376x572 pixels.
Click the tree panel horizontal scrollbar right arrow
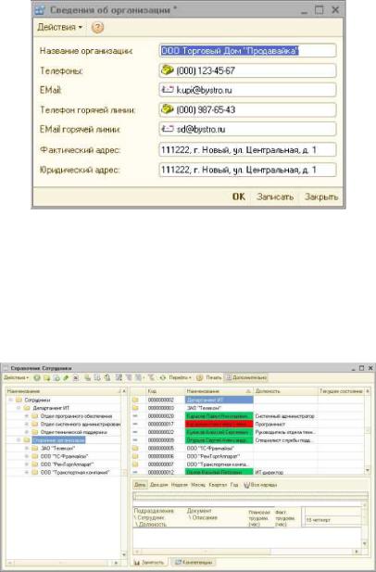[x=116, y=564]
